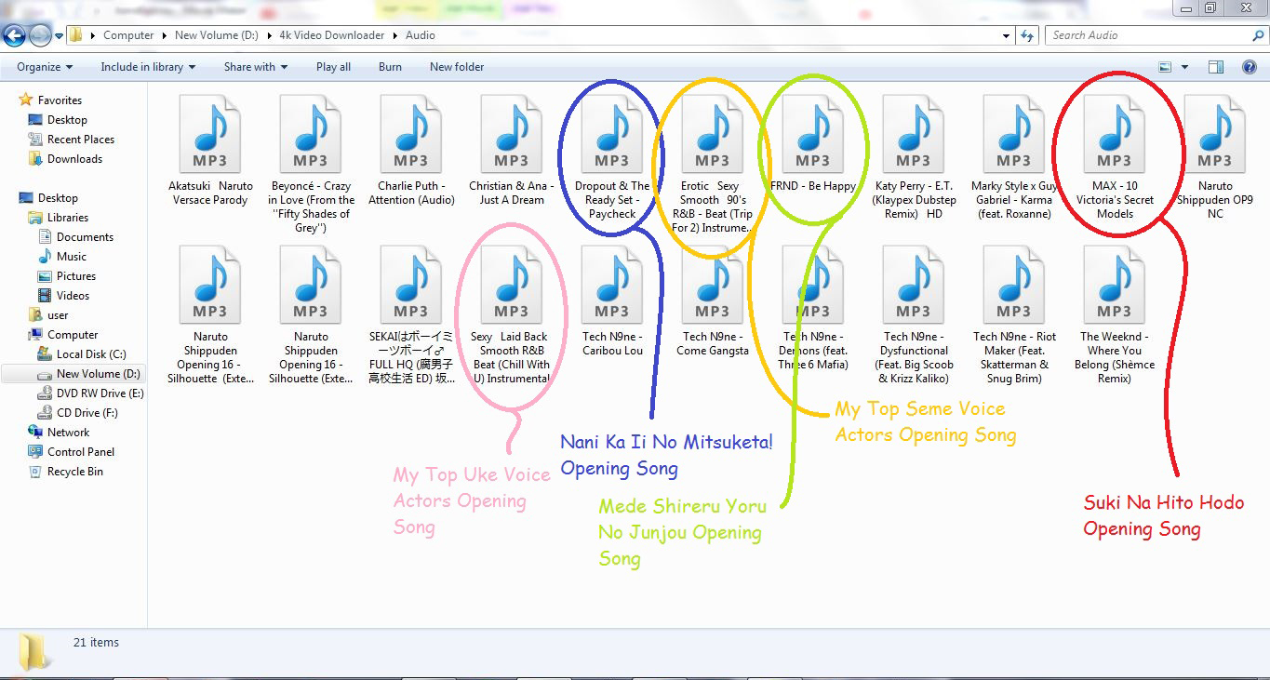Open the Videos library
Screen dimensions: 1270x680
pos(74,296)
